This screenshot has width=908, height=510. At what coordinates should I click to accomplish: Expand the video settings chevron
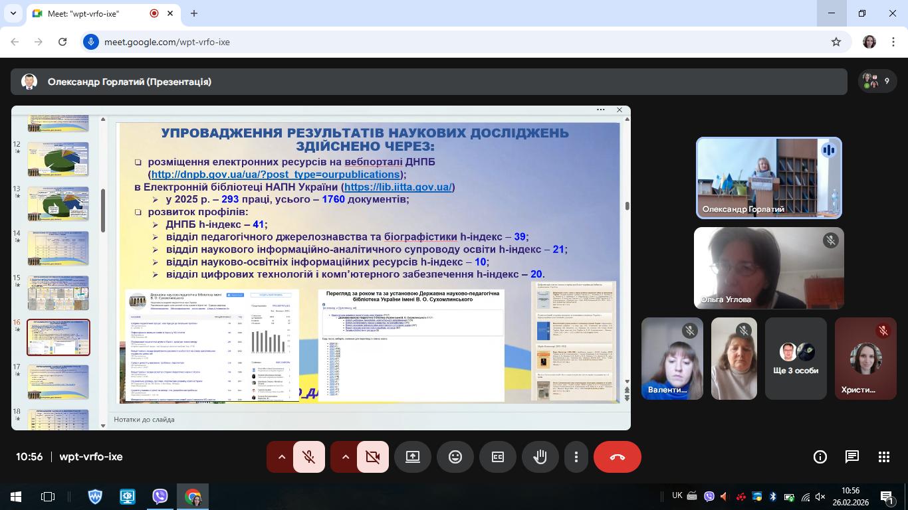(x=345, y=457)
